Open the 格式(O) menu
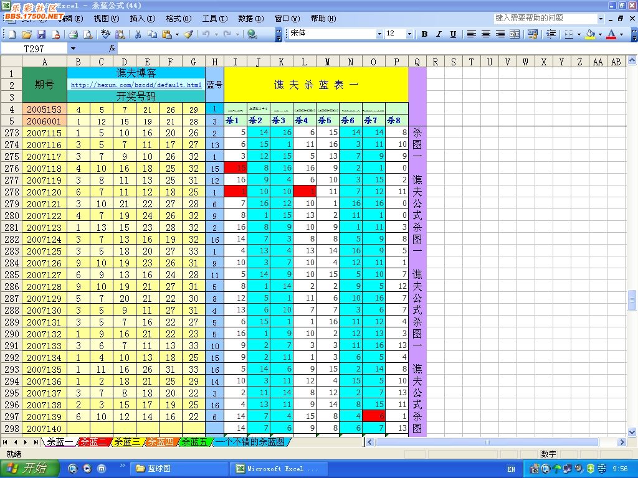 [x=179, y=18]
